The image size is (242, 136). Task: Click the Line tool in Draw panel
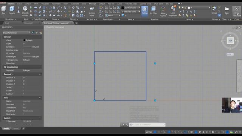pyautogui.click(x=54, y=12)
